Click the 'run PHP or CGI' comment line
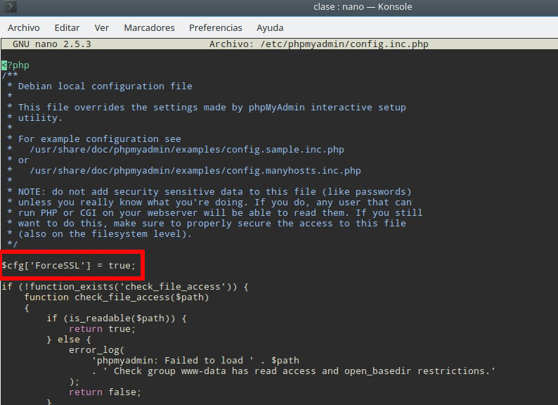 click(x=215, y=212)
